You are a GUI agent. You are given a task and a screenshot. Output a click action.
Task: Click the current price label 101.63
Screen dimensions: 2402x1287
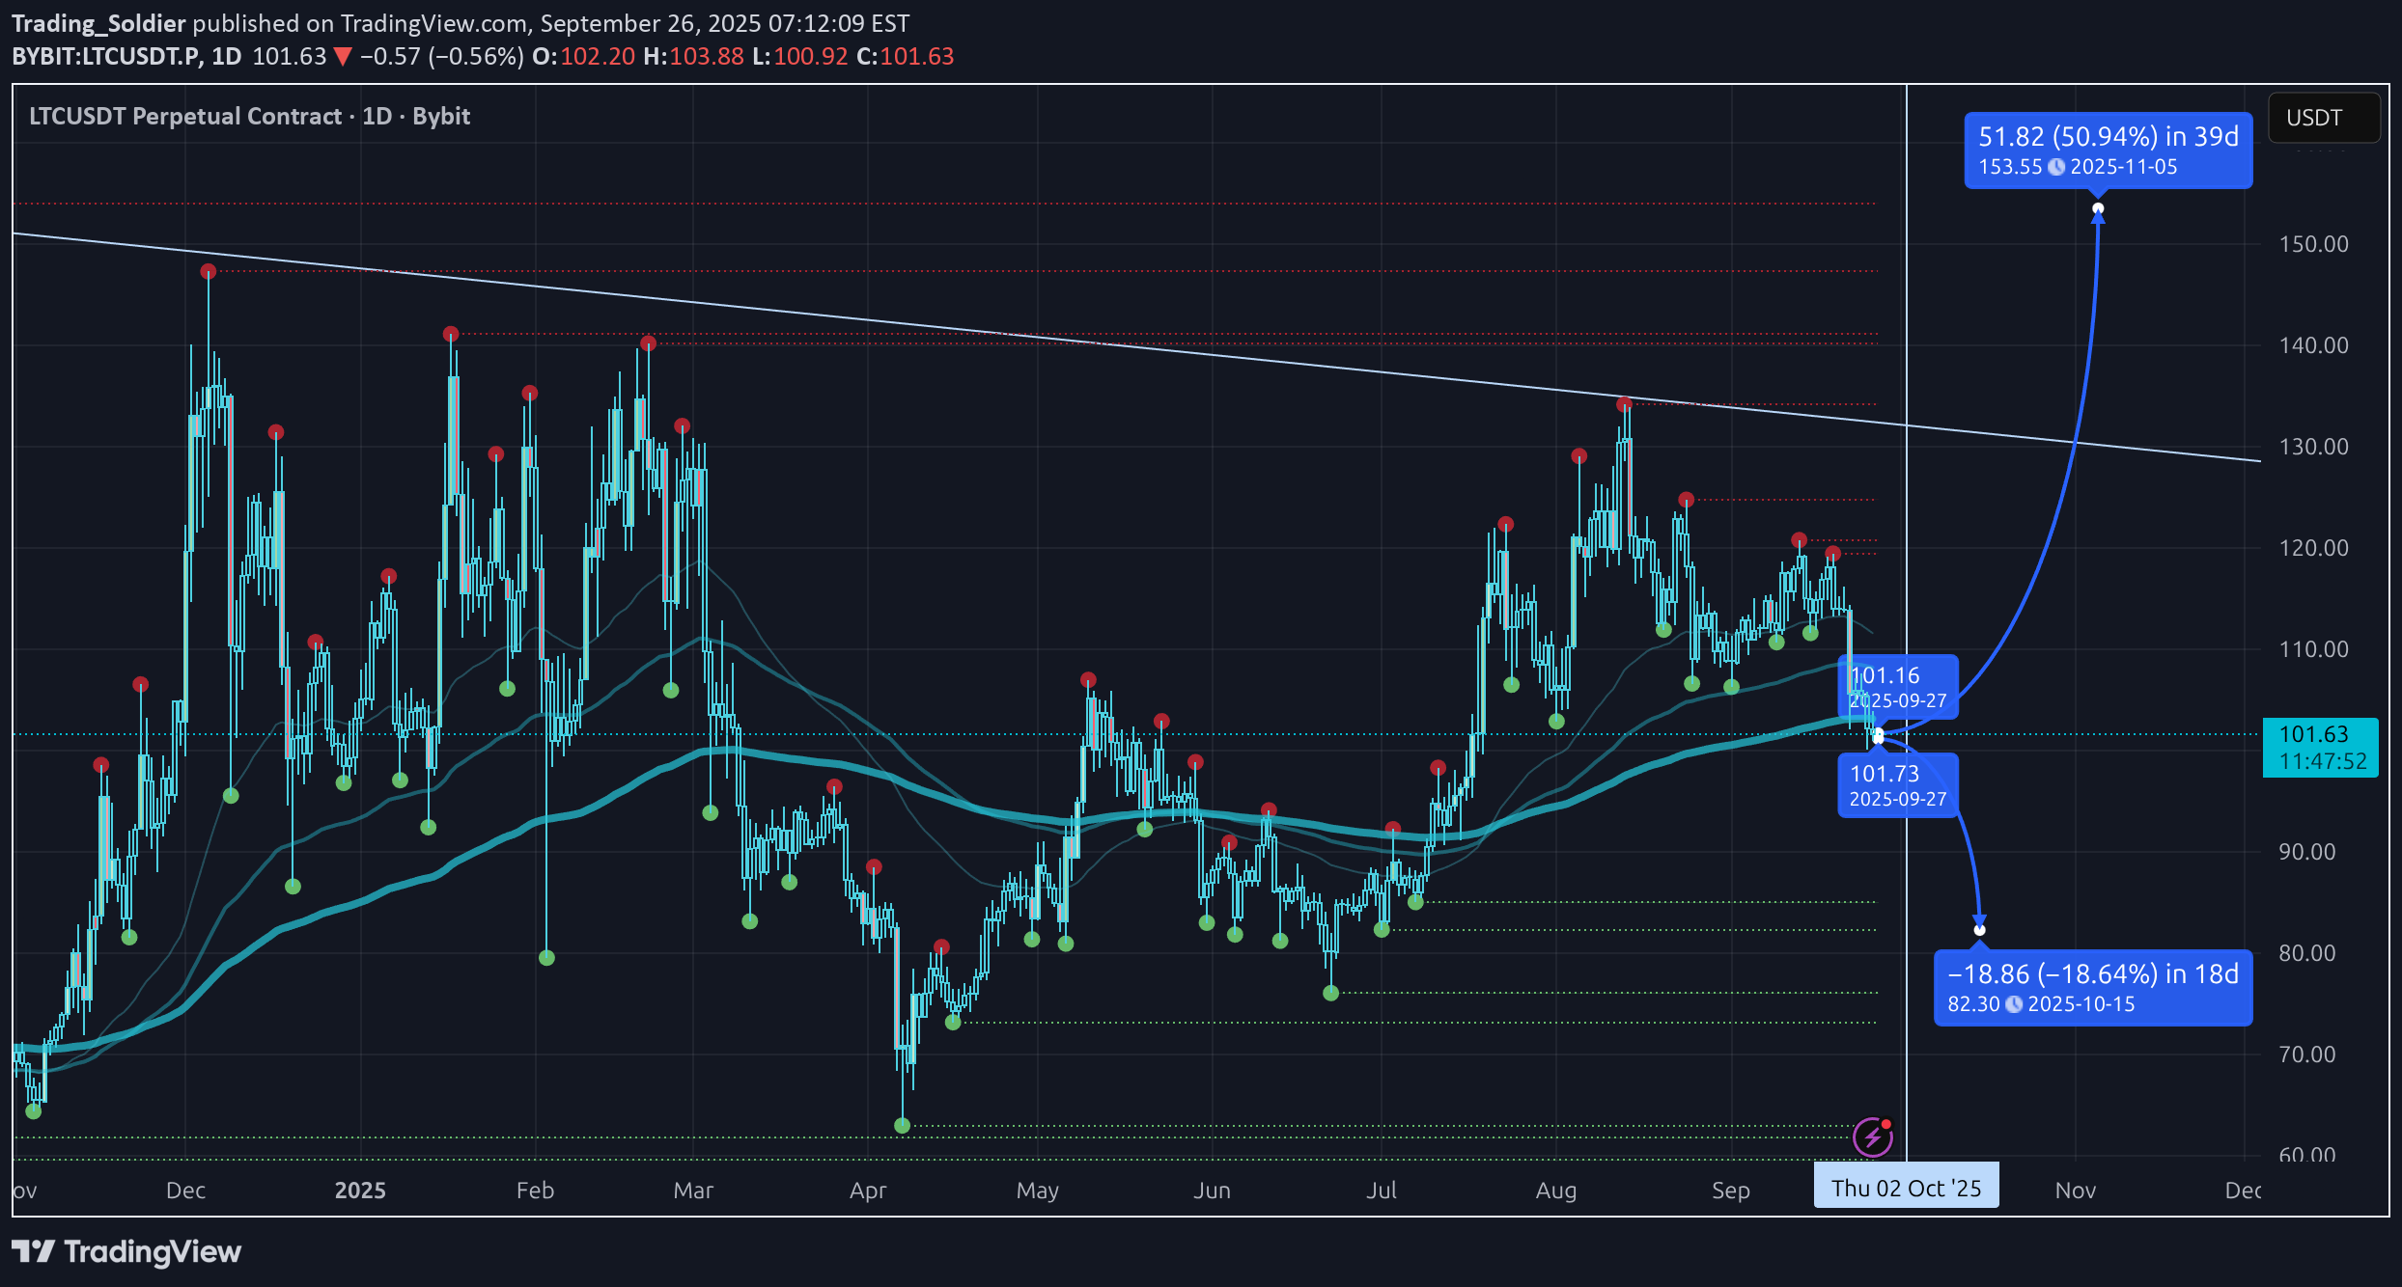click(x=2320, y=747)
